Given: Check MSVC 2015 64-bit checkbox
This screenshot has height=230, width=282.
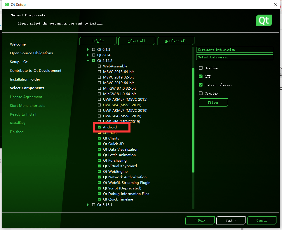Looking at the screenshot, I should [99, 72].
